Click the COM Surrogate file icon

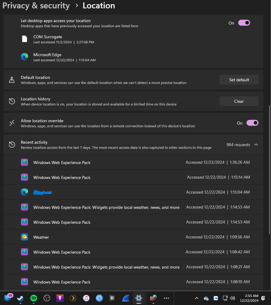(x=24, y=39)
